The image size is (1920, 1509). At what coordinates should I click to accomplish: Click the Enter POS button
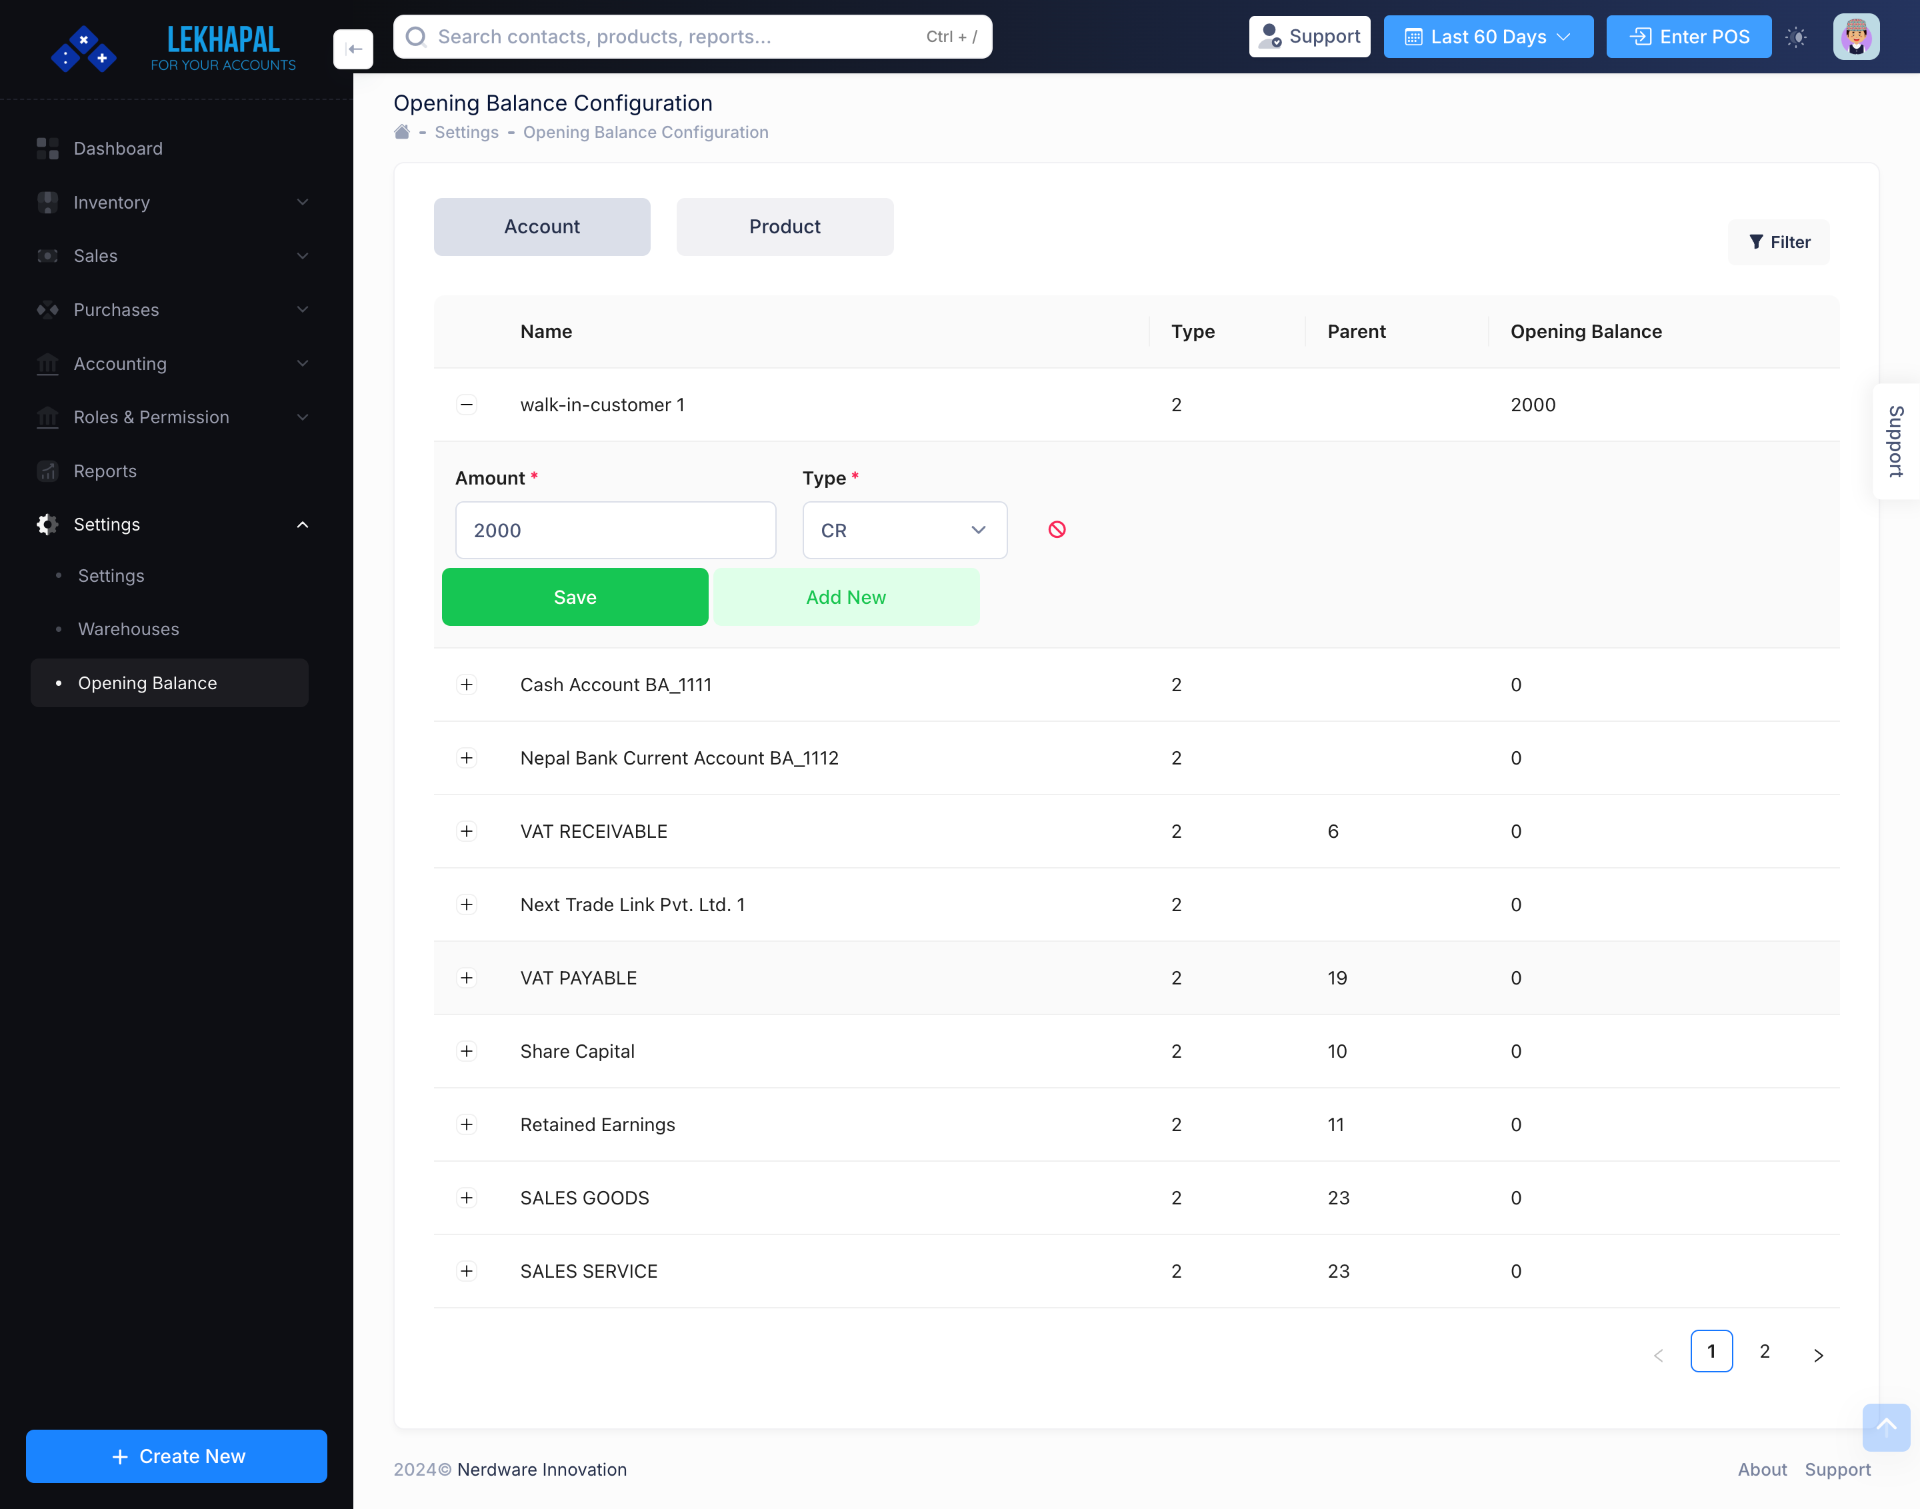tap(1687, 36)
